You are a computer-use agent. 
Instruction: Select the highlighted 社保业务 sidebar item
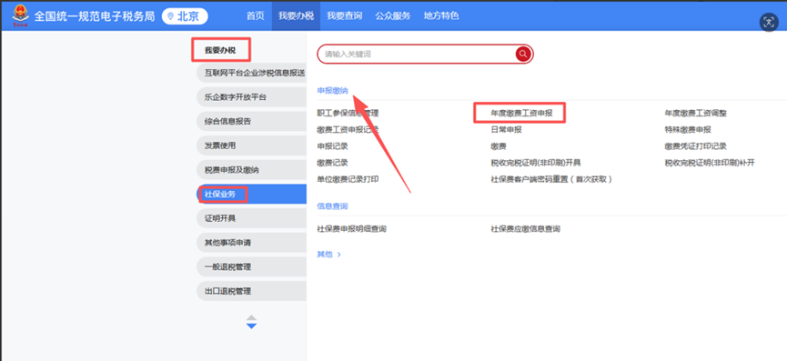[251, 194]
